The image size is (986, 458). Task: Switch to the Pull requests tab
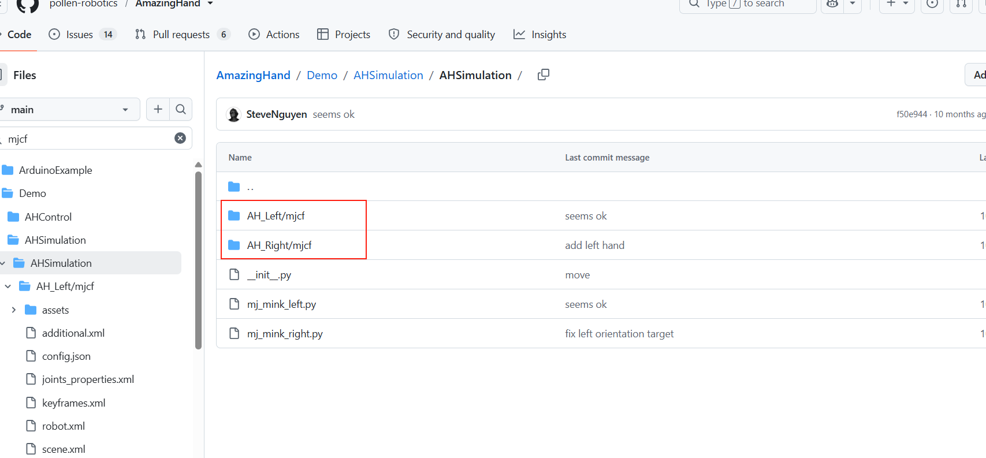(x=183, y=35)
